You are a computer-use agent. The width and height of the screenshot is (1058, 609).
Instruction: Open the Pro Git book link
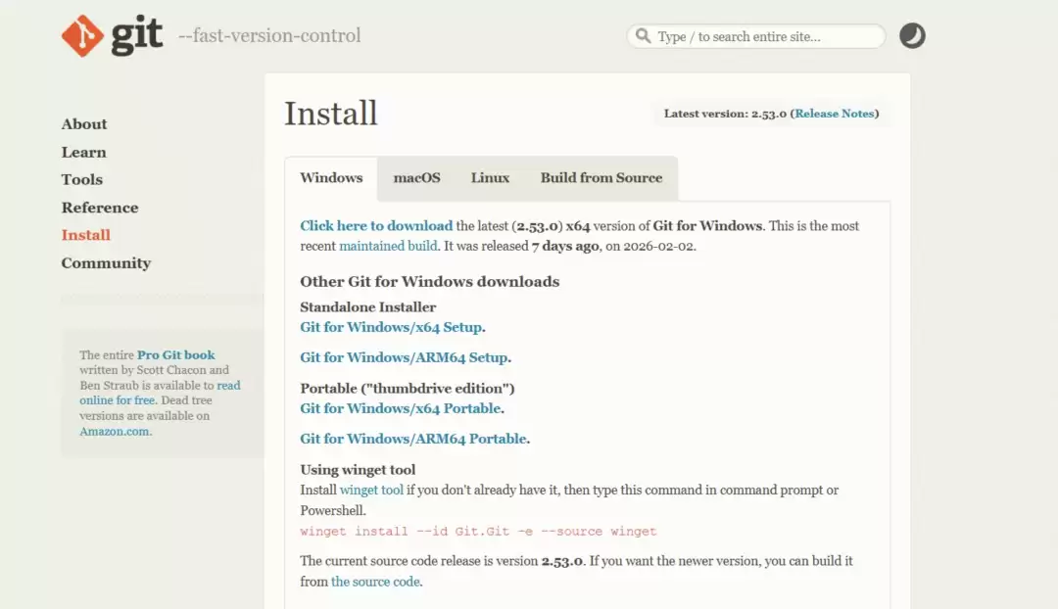(176, 354)
